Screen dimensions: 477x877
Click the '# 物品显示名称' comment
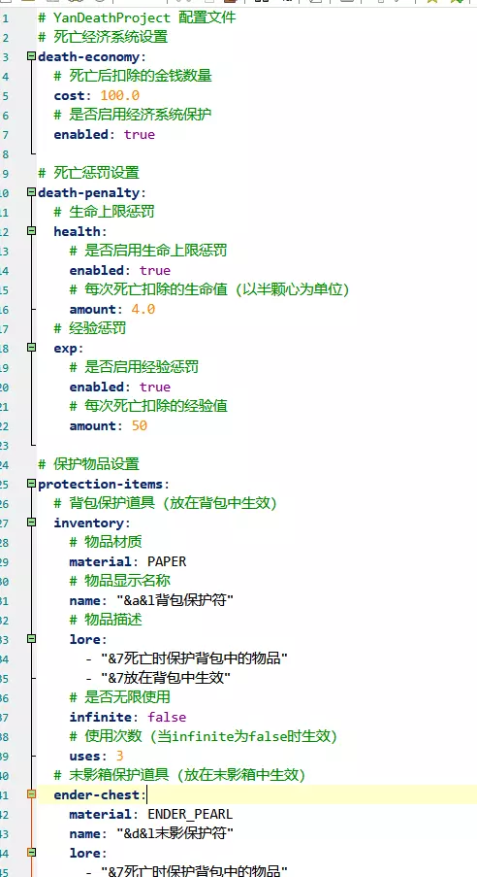[x=119, y=581]
